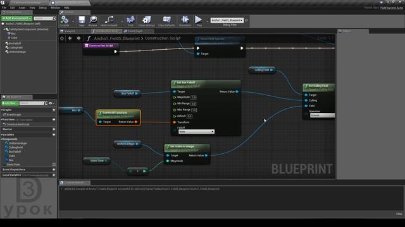
Task: Collapse FieldSystemComponent tree node
Action: point(4,30)
